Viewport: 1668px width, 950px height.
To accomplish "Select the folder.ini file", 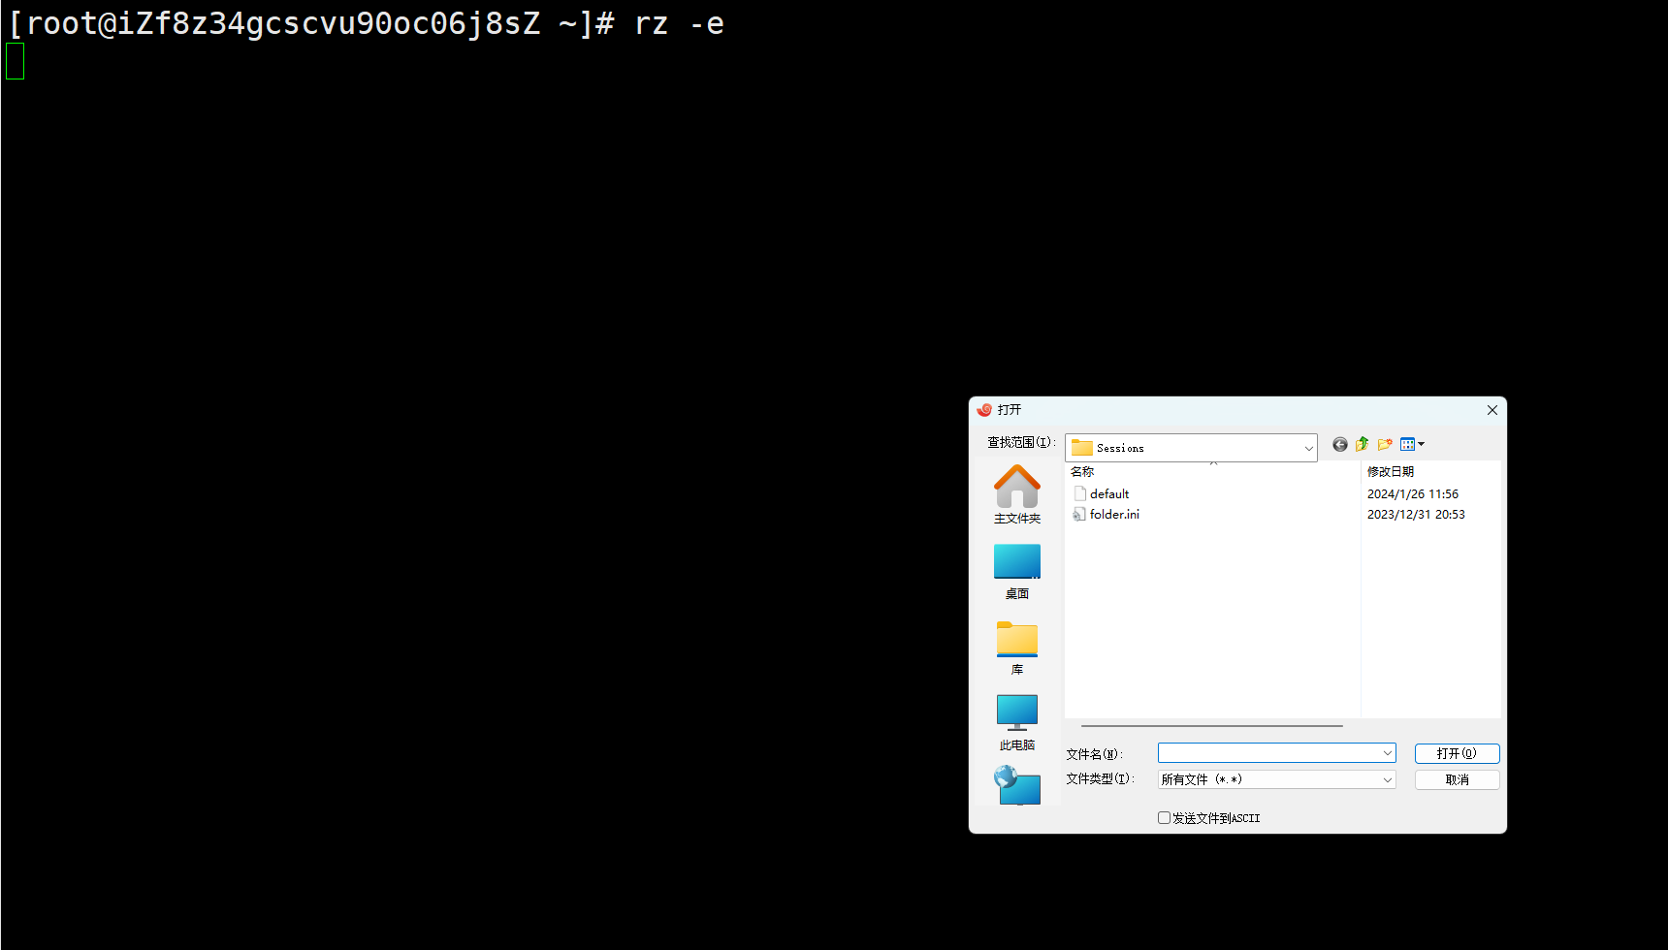I will pyautogui.click(x=1106, y=514).
